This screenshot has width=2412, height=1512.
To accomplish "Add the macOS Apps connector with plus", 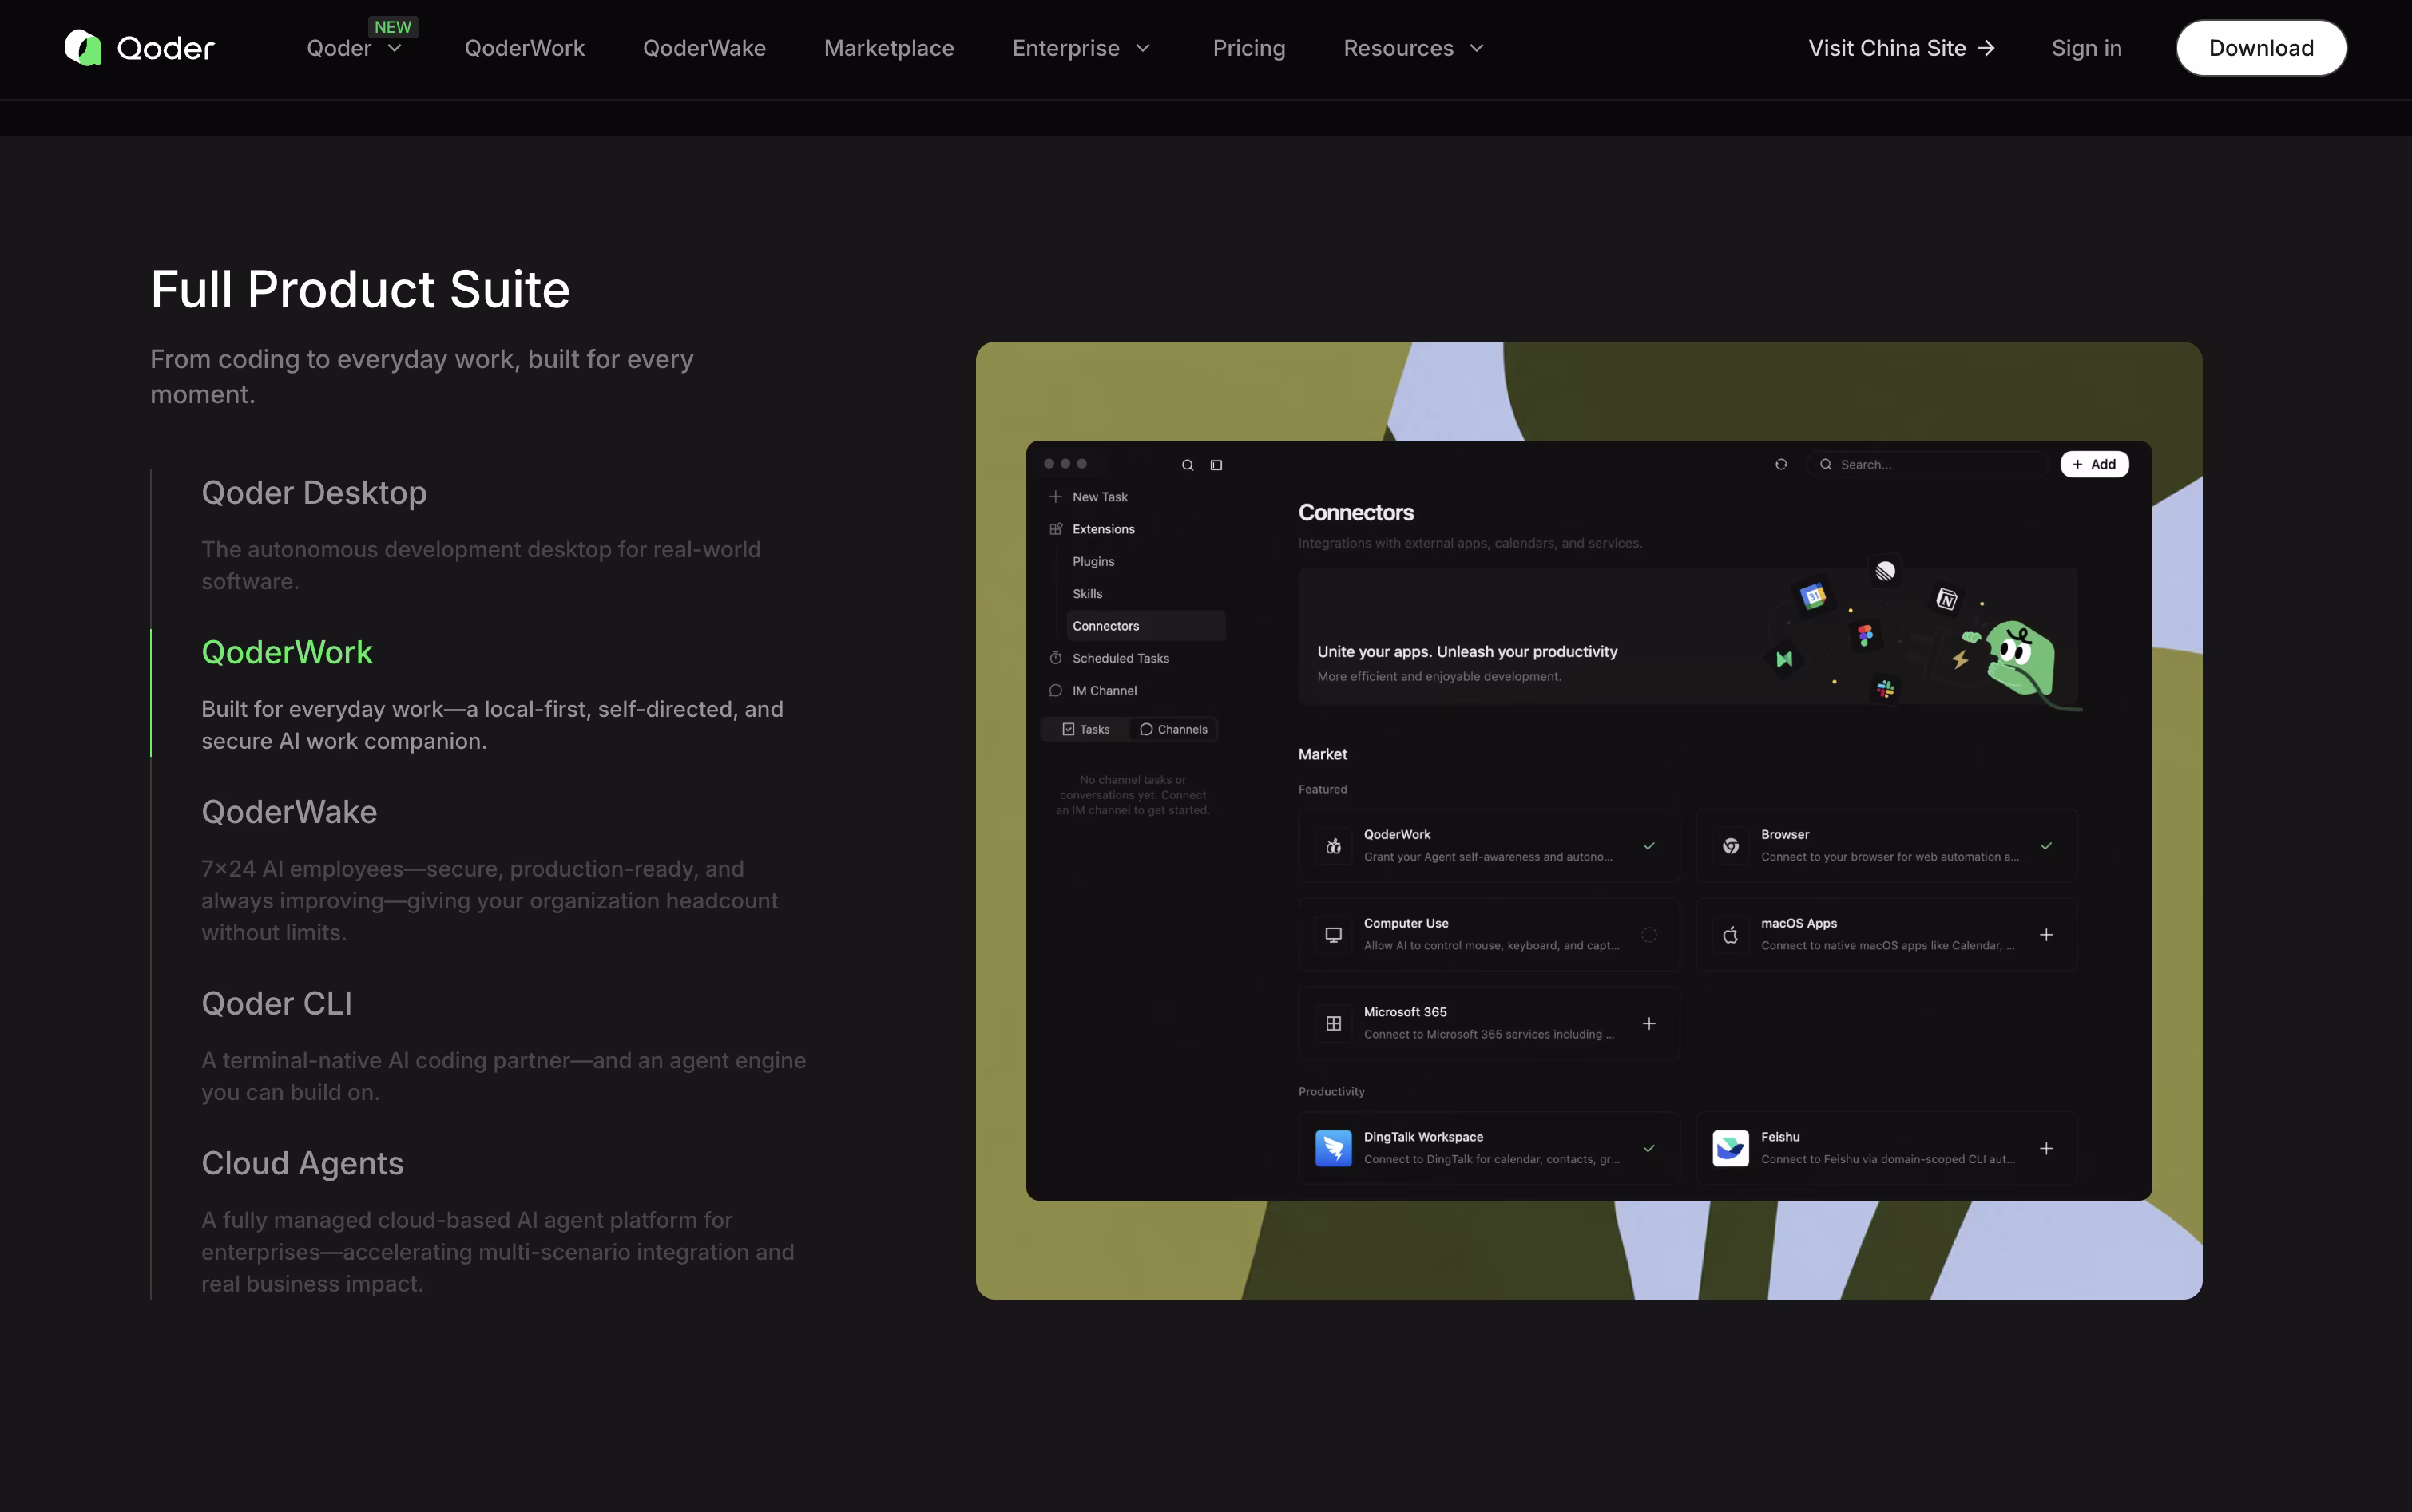I will pyautogui.click(x=2046, y=935).
